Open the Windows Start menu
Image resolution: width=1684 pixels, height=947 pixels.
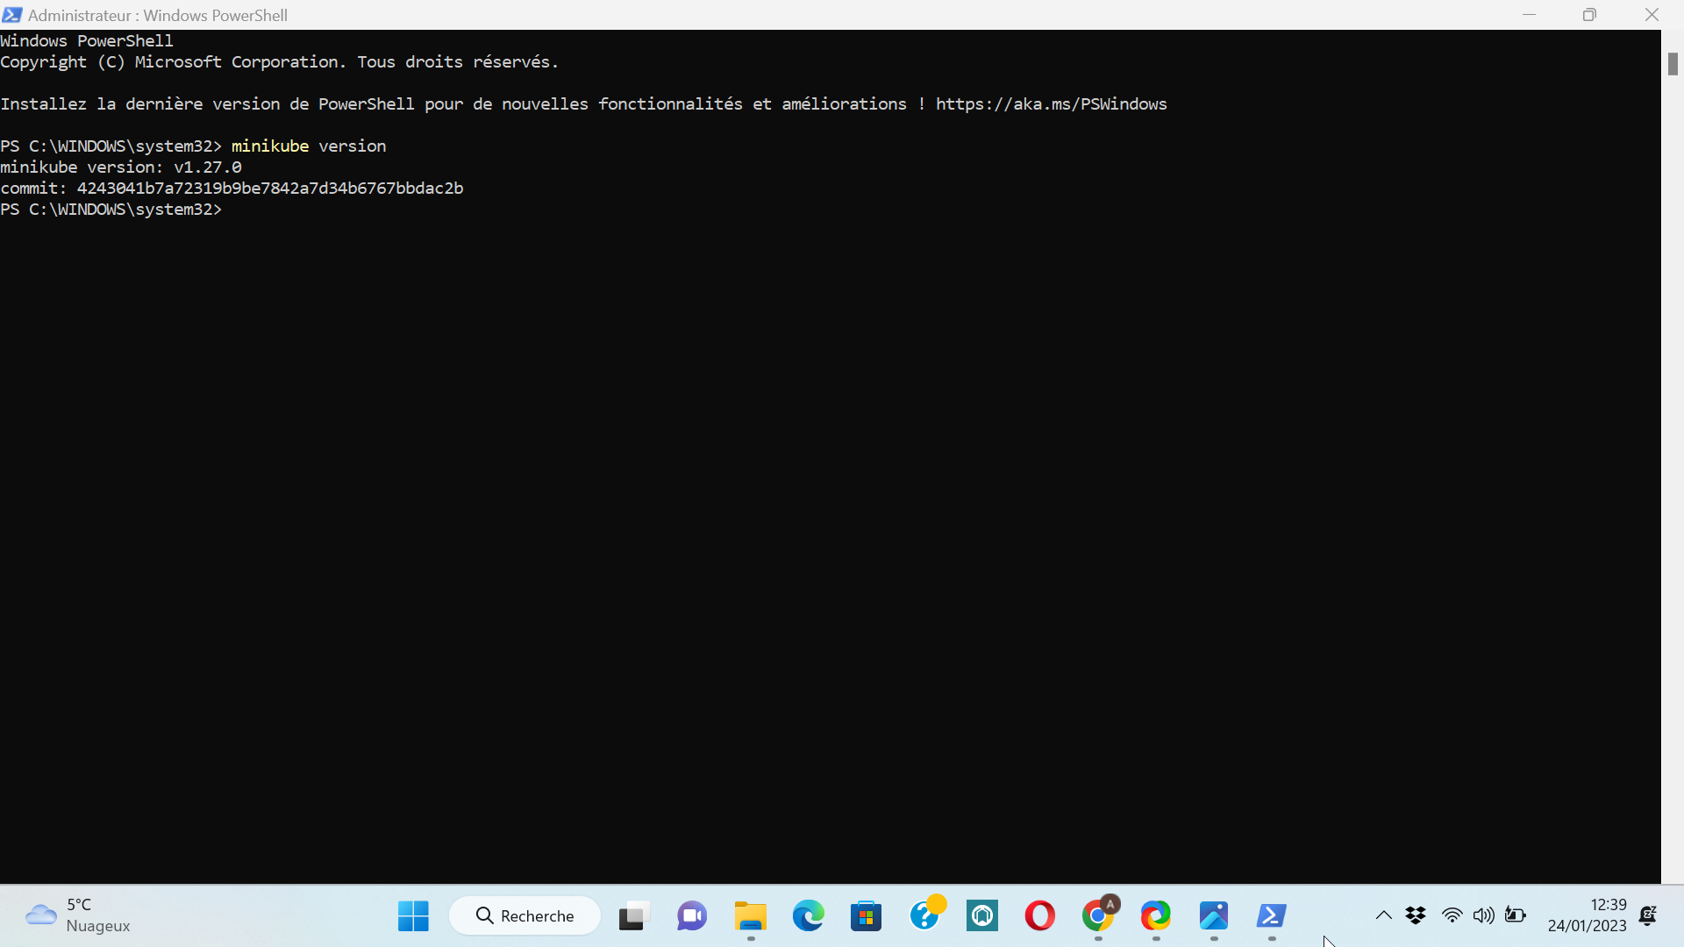[x=413, y=916]
